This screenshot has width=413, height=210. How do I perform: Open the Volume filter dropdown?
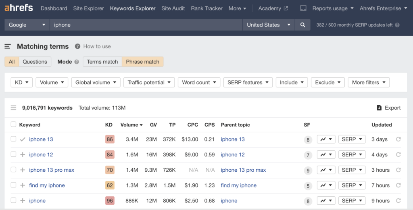tap(52, 82)
